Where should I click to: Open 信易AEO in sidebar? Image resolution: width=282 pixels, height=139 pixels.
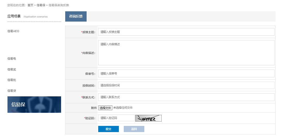click(13, 31)
